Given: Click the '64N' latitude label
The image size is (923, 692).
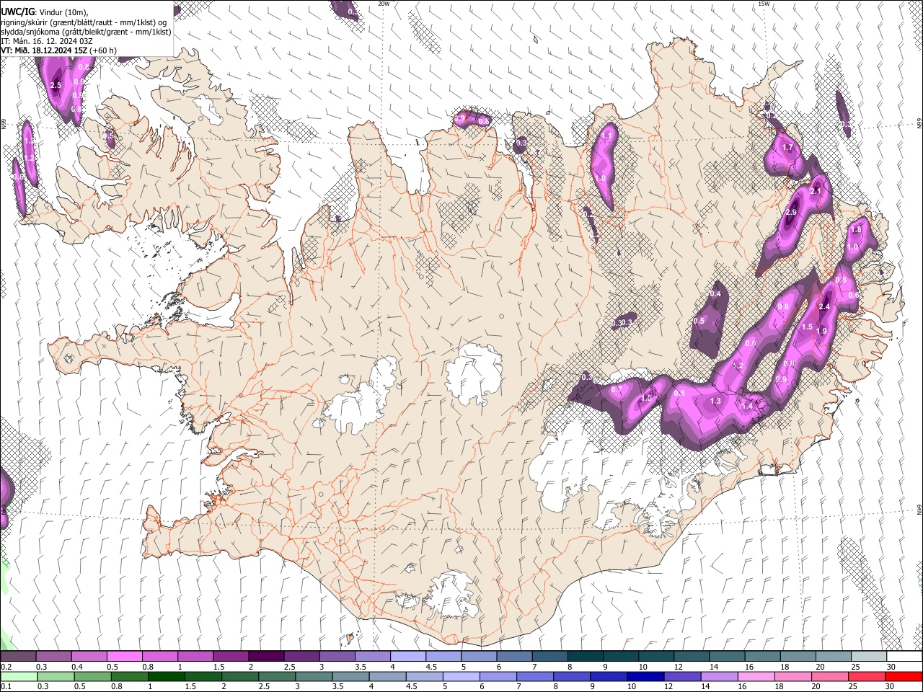Looking at the screenshot, I should coord(919,509).
